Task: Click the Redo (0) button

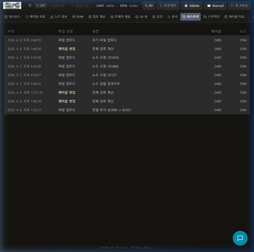Action: click(80, 6)
